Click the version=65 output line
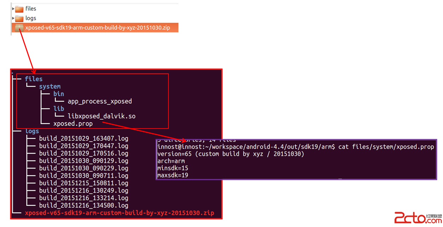Viewport: 443px width, 227px height. click(x=231, y=154)
